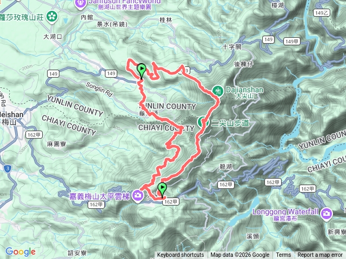This screenshot has height=259, width=346.
Task: Click the 十字關 place label
Action: point(232,47)
